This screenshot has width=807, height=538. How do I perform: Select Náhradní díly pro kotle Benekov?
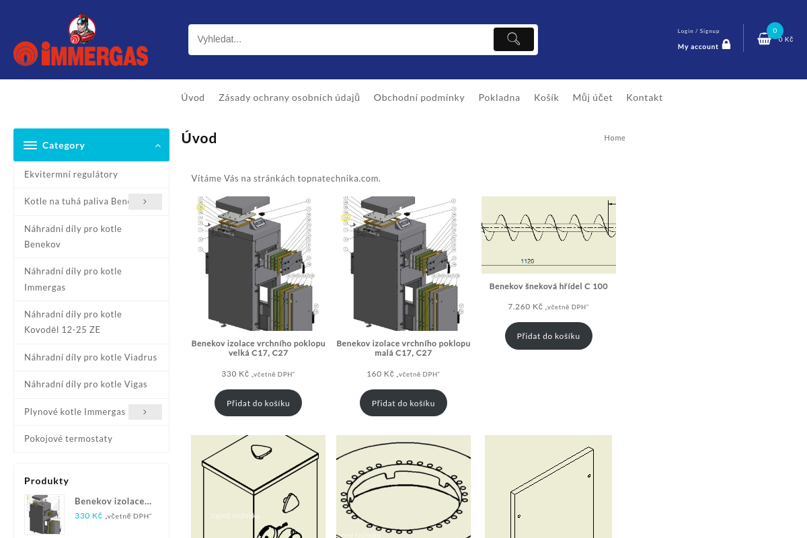(x=73, y=237)
